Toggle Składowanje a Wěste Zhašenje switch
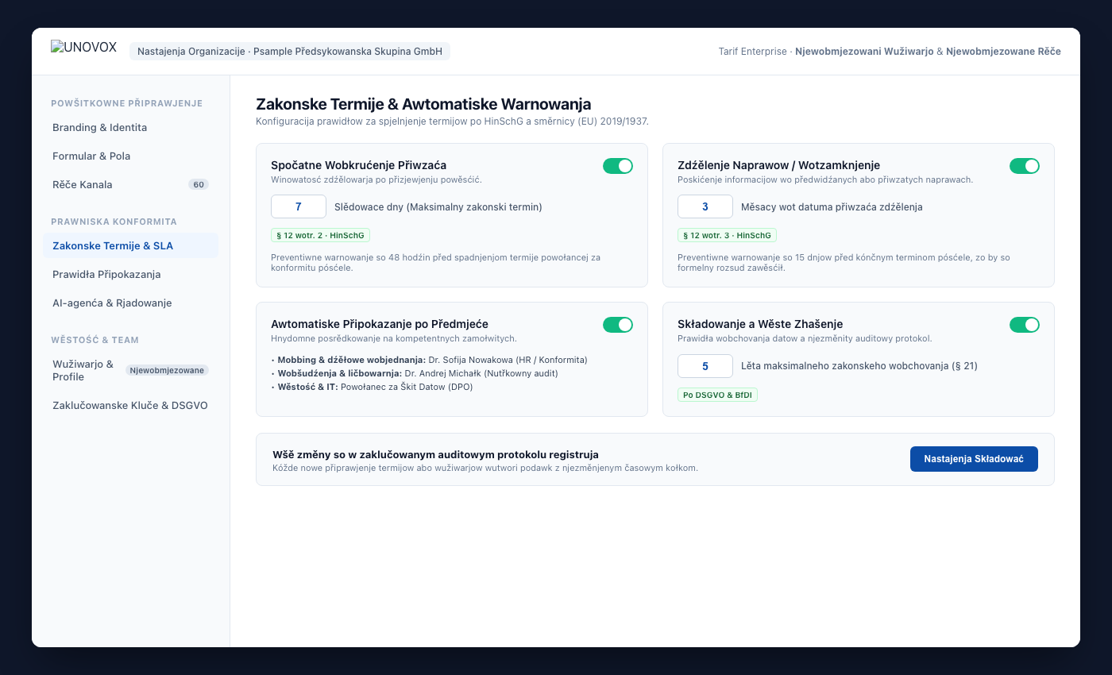The height and width of the screenshot is (675, 1112). point(1025,325)
